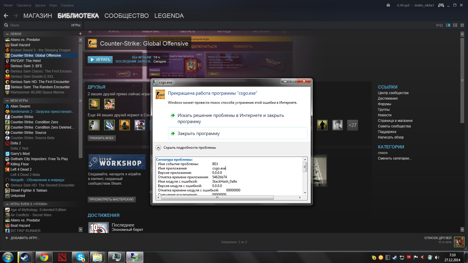Screen dimensions: 468x263
Task: Open Написать обзор link
Action: (x=390, y=137)
